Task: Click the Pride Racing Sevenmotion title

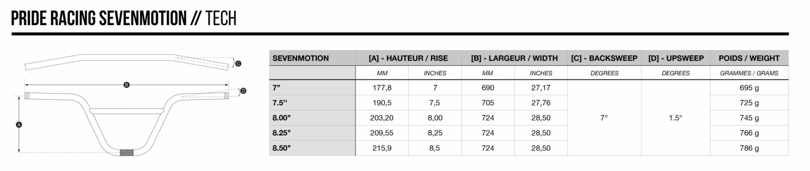Action: tap(123, 18)
